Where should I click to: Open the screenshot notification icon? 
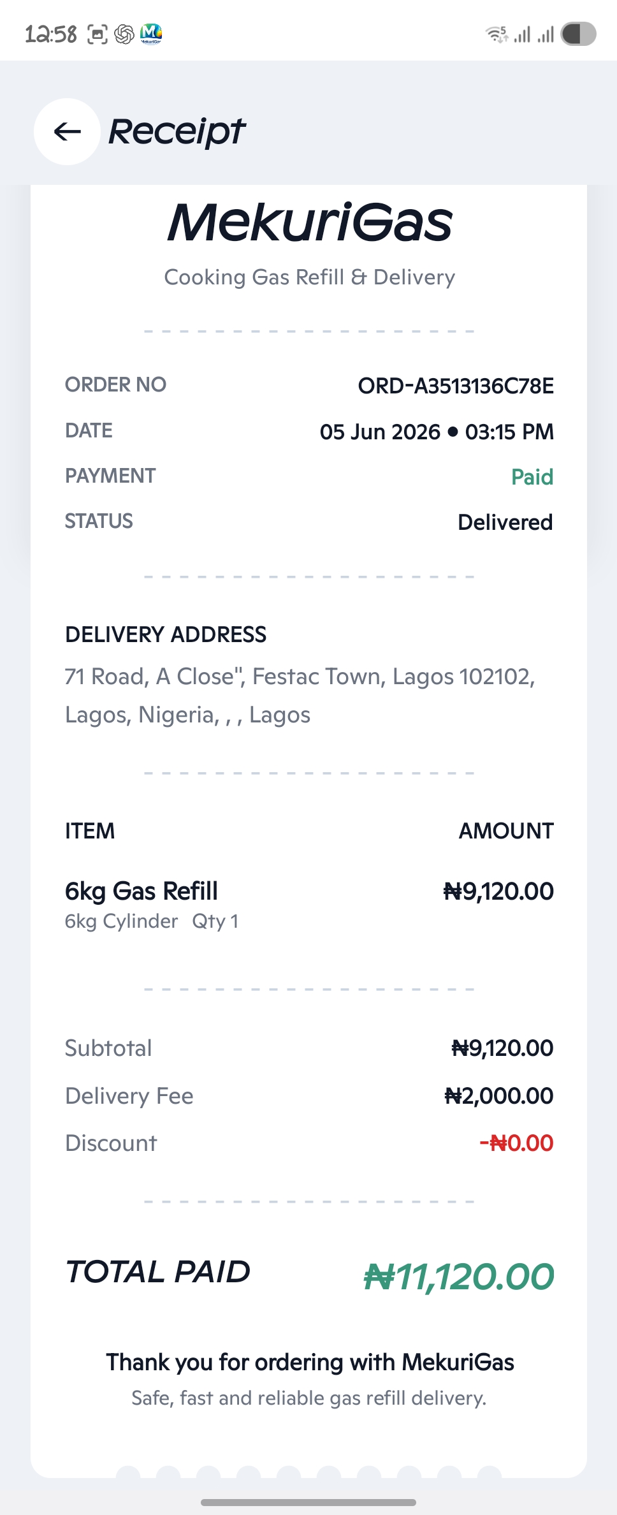(97, 34)
